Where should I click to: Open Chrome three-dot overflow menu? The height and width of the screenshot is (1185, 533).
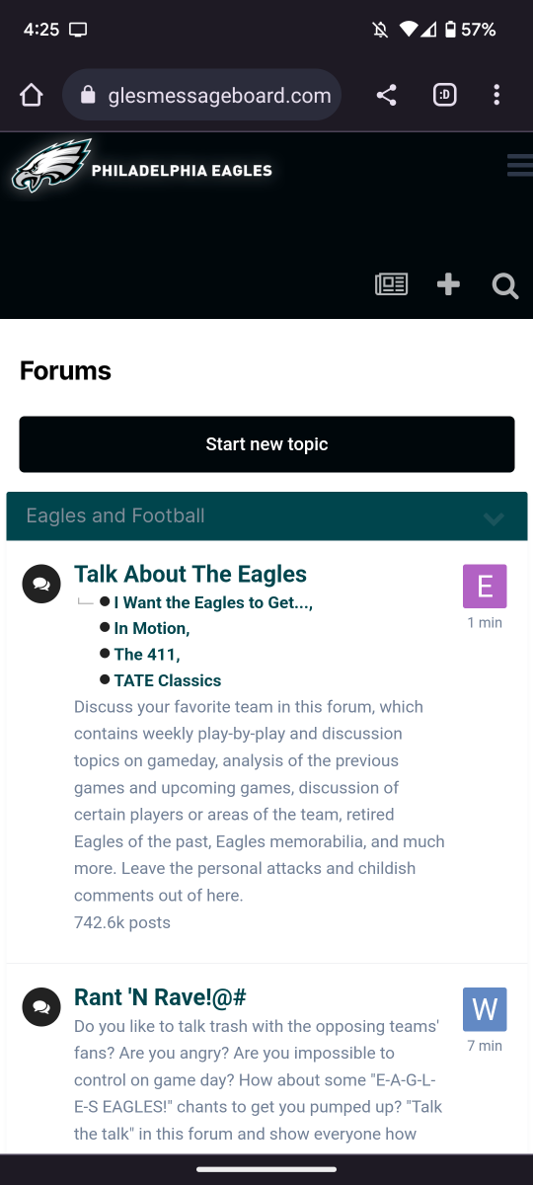(496, 96)
